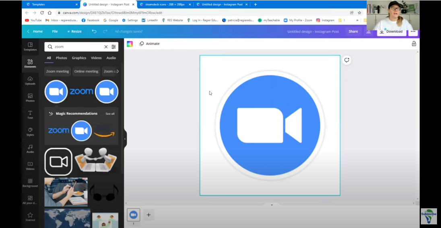Toggle the lock icon above canvas
The image size is (441, 228).
[x=414, y=43]
